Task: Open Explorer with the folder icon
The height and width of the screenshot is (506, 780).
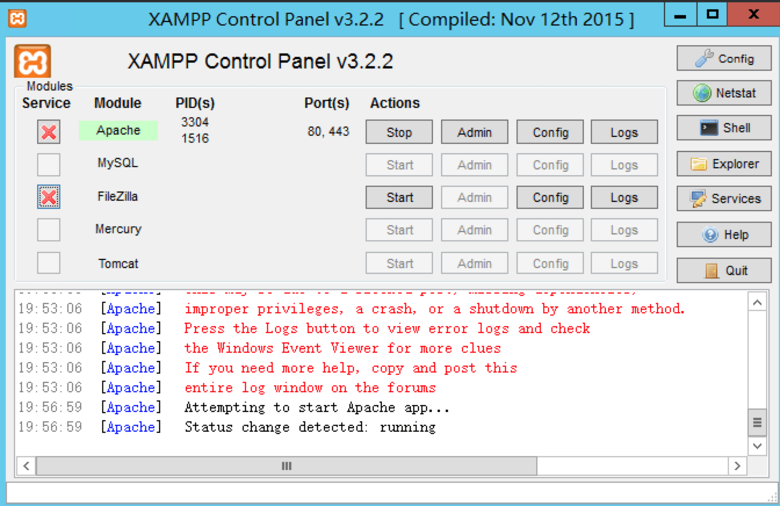Action: [724, 164]
